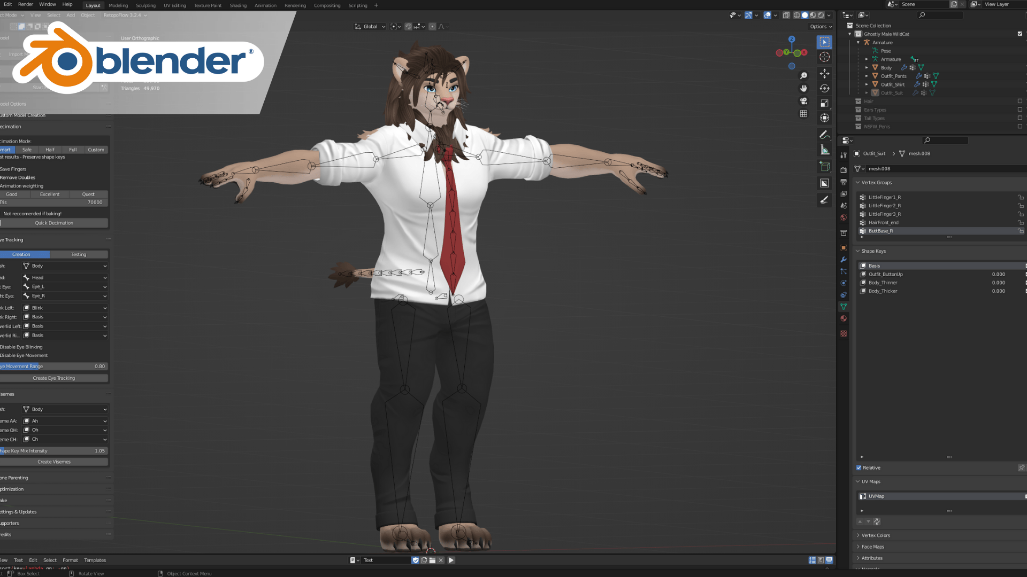
Task: Switch to the Sculpting workspace tab
Action: coord(145,6)
